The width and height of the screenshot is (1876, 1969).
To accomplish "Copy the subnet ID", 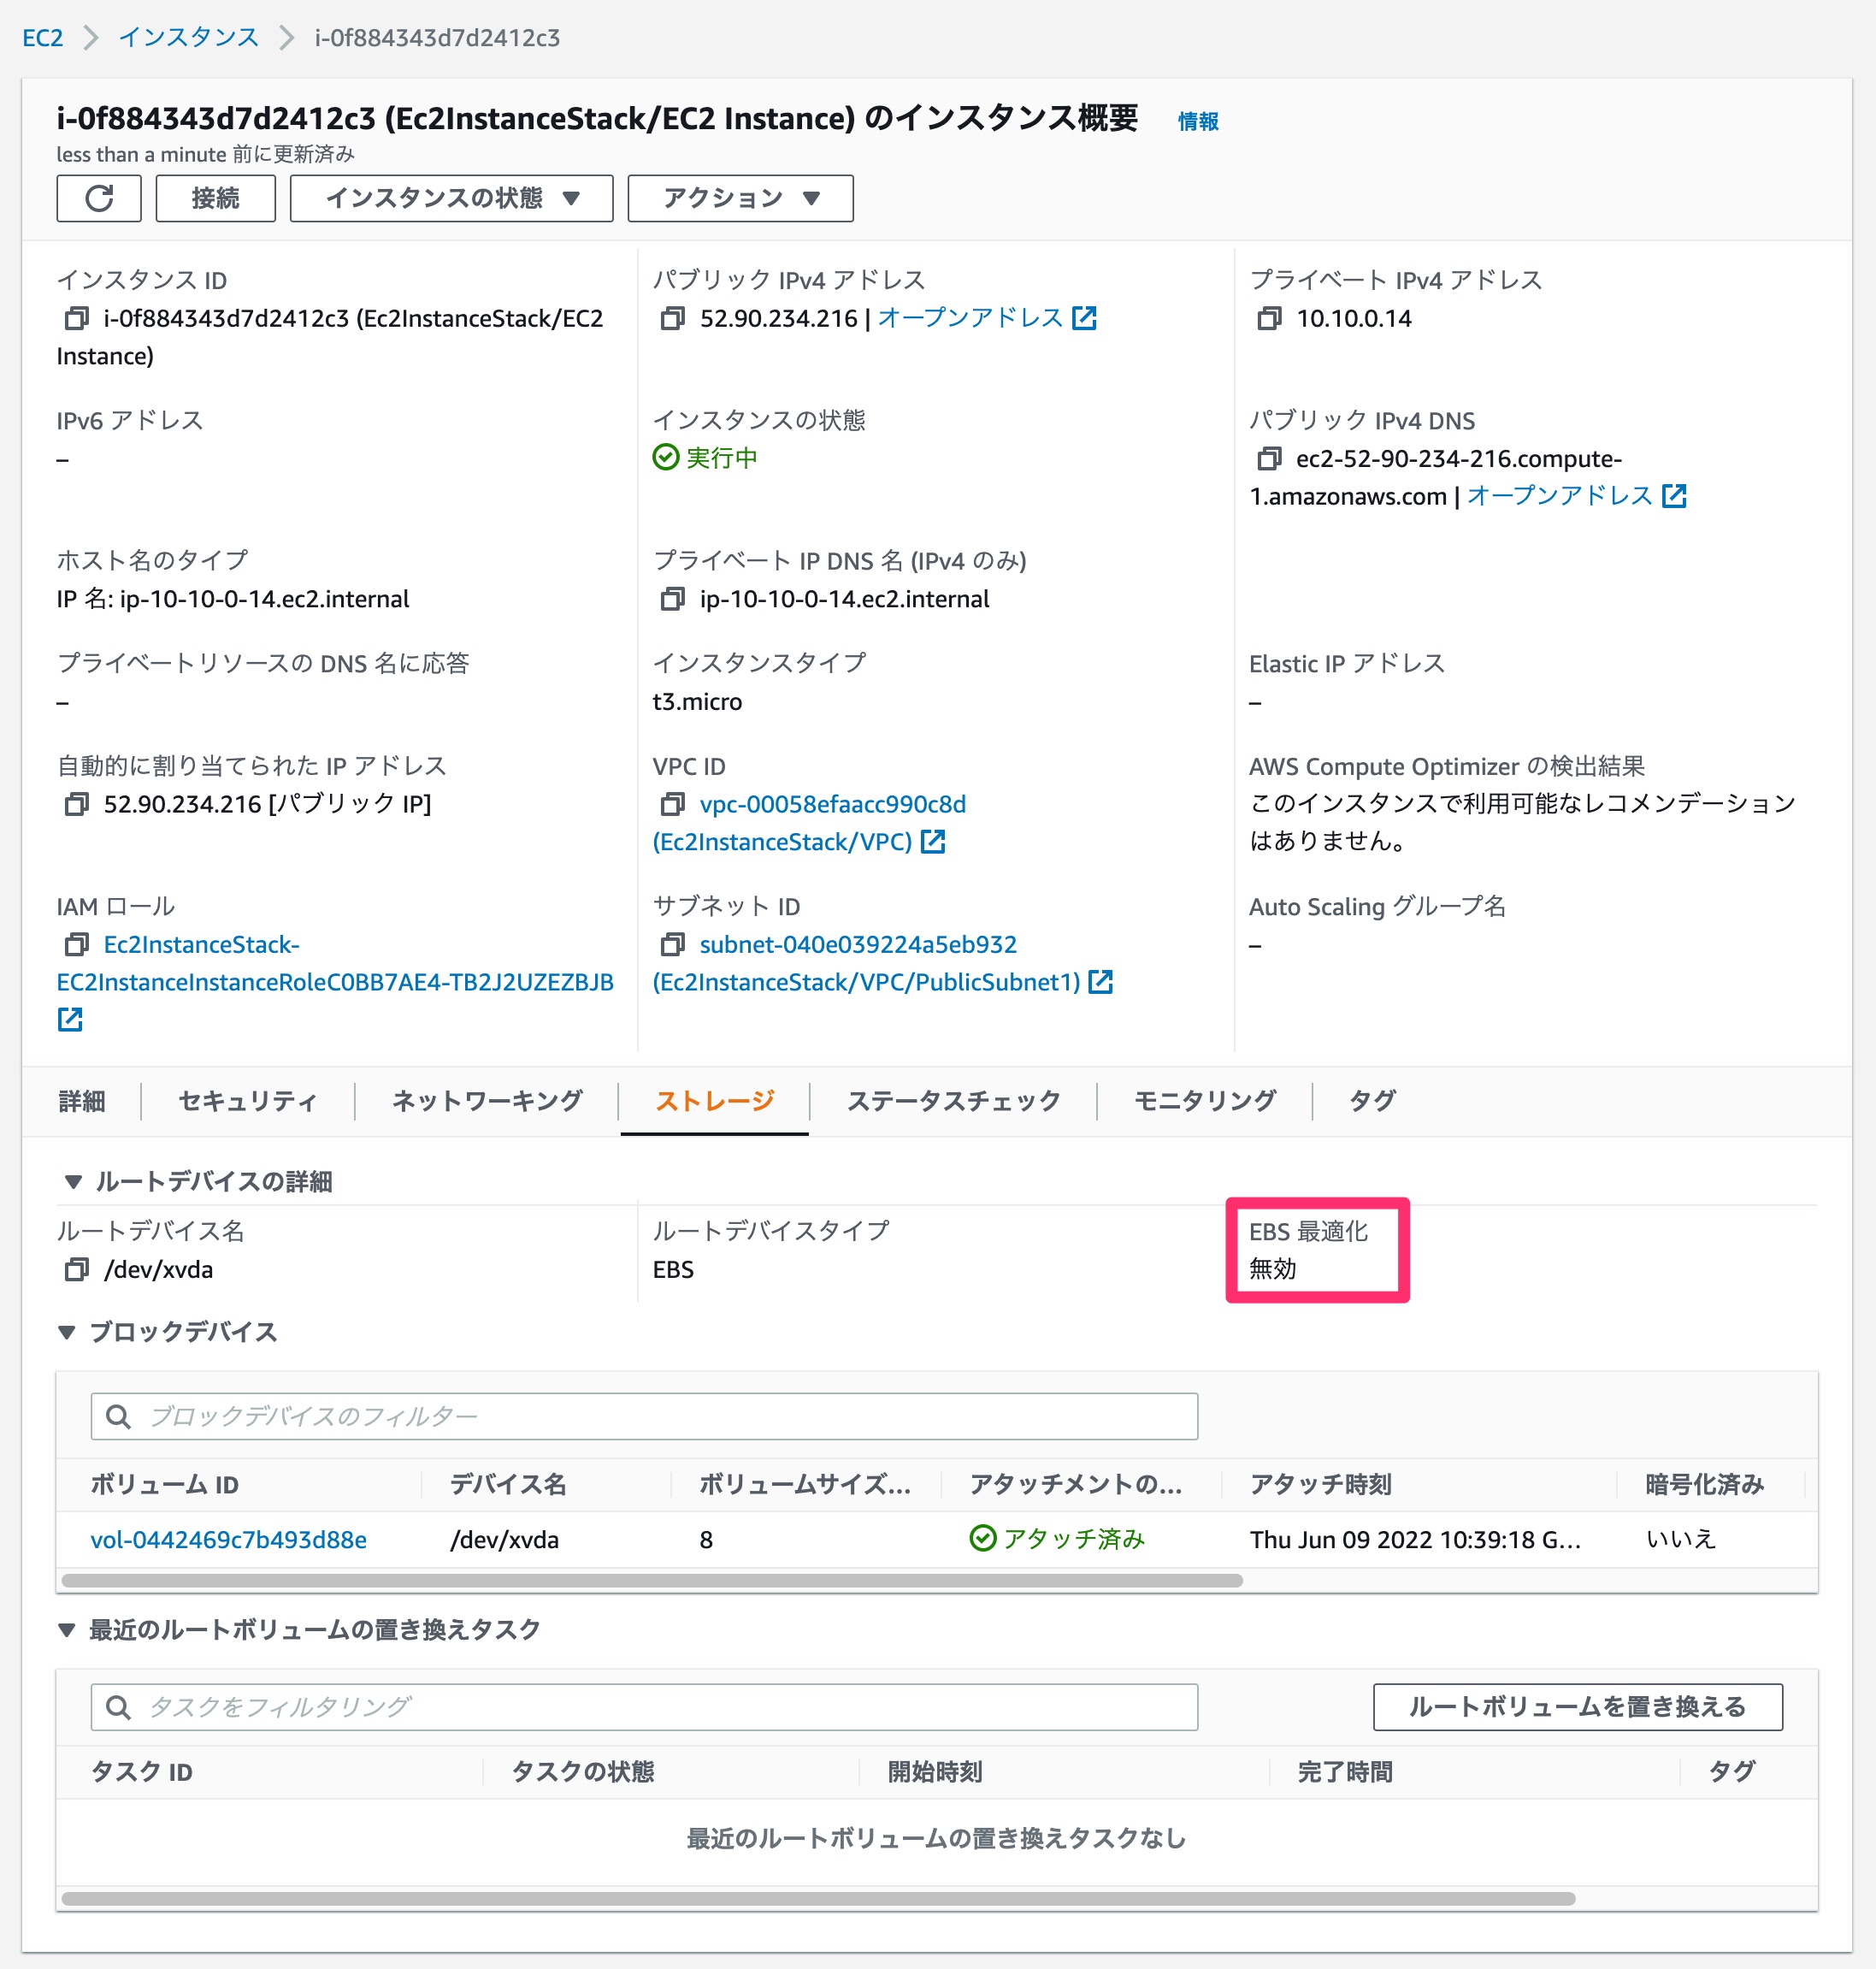I will click(x=672, y=943).
